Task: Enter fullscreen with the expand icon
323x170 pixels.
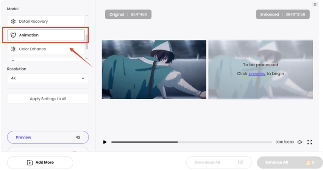Action: [310, 142]
